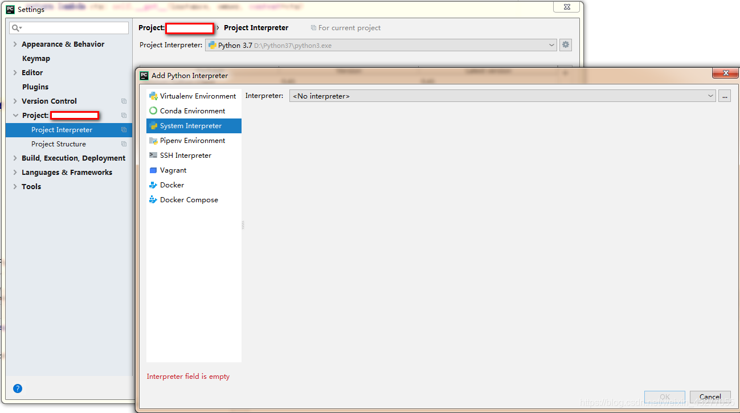Select Pipenv Environment option
Image resolution: width=740 pixels, height=413 pixels.
194,141
